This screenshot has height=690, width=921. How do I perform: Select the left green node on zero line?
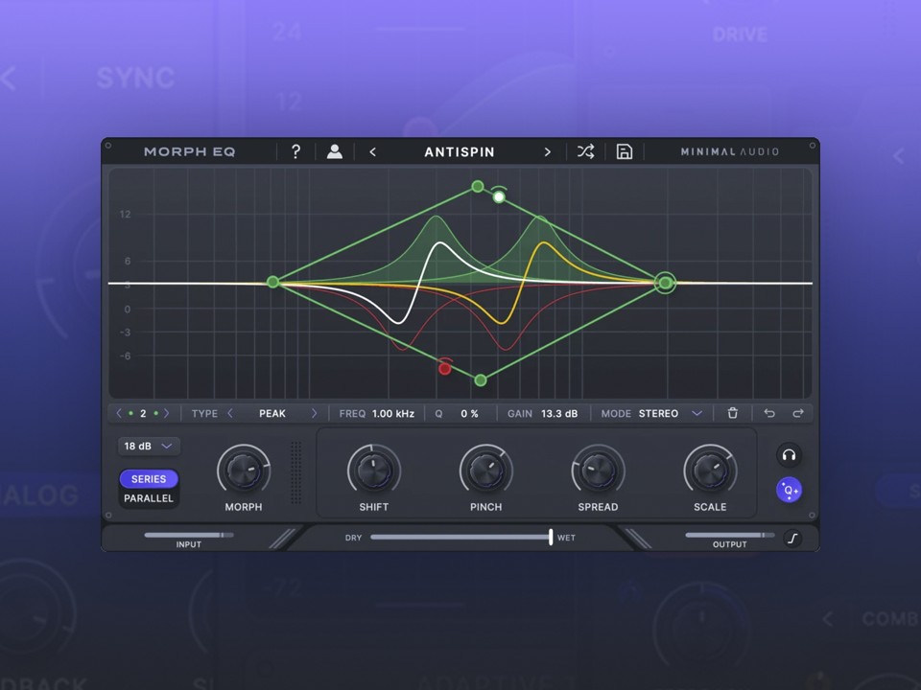click(272, 282)
